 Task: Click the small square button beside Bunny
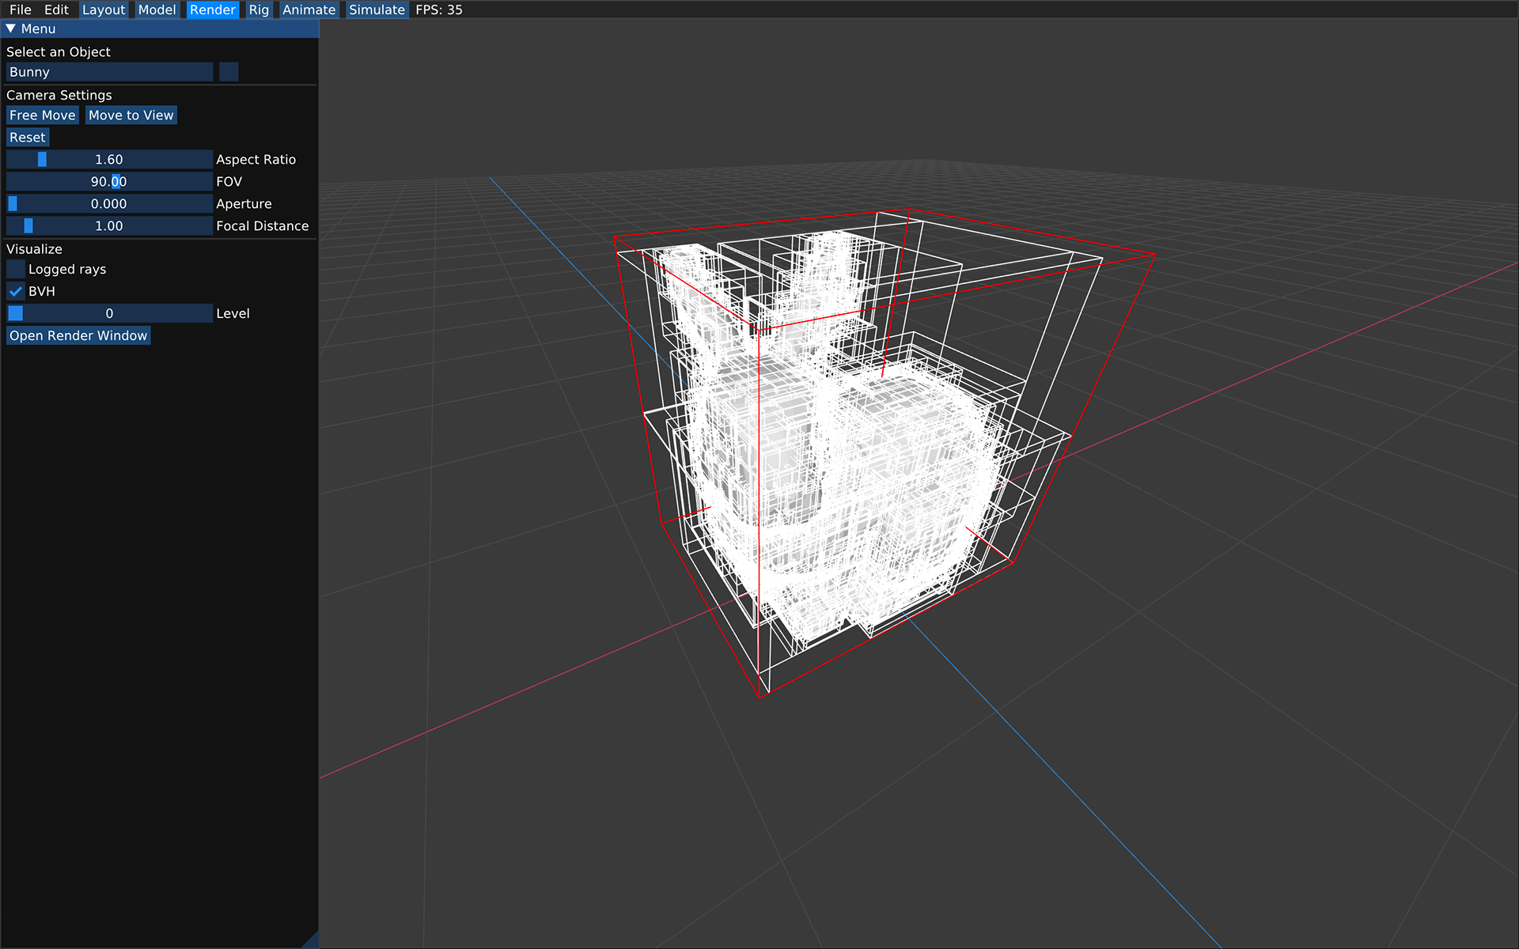[x=229, y=72]
